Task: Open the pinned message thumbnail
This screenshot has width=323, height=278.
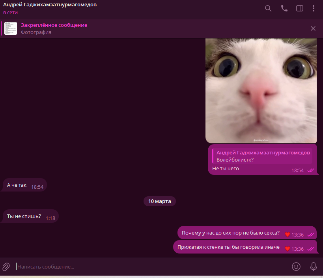Action: [x=11, y=28]
